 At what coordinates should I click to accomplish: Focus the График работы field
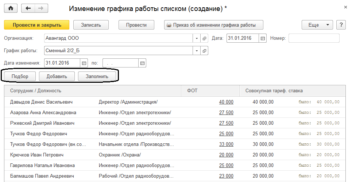119,51
